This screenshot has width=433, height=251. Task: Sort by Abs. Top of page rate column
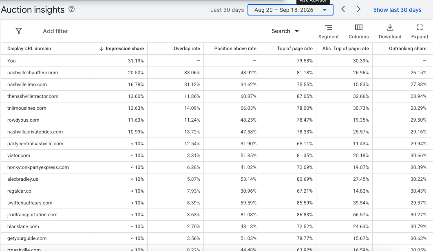345,49
